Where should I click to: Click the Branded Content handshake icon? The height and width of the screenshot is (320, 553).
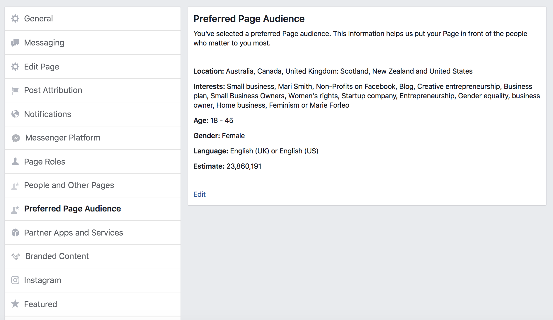(16, 256)
